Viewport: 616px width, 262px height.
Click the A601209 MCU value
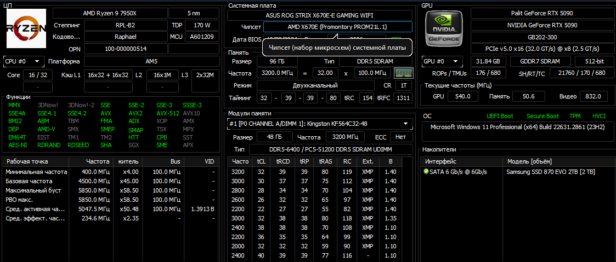click(202, 37)
